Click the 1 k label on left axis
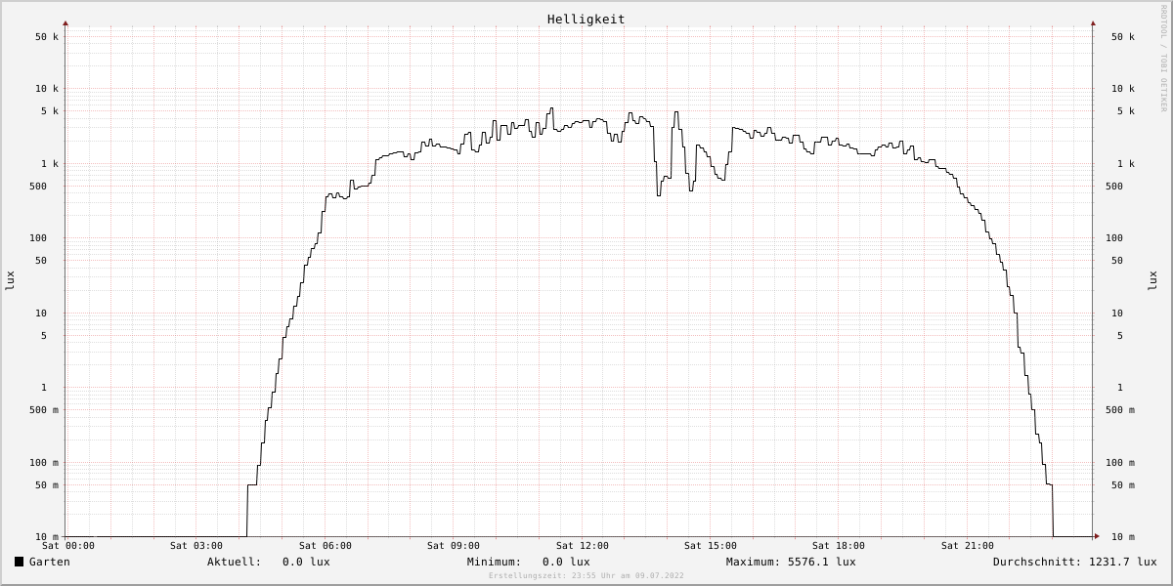Image resolution: width=1173 pixels, height=586 pixels. [x=50, y=164]
